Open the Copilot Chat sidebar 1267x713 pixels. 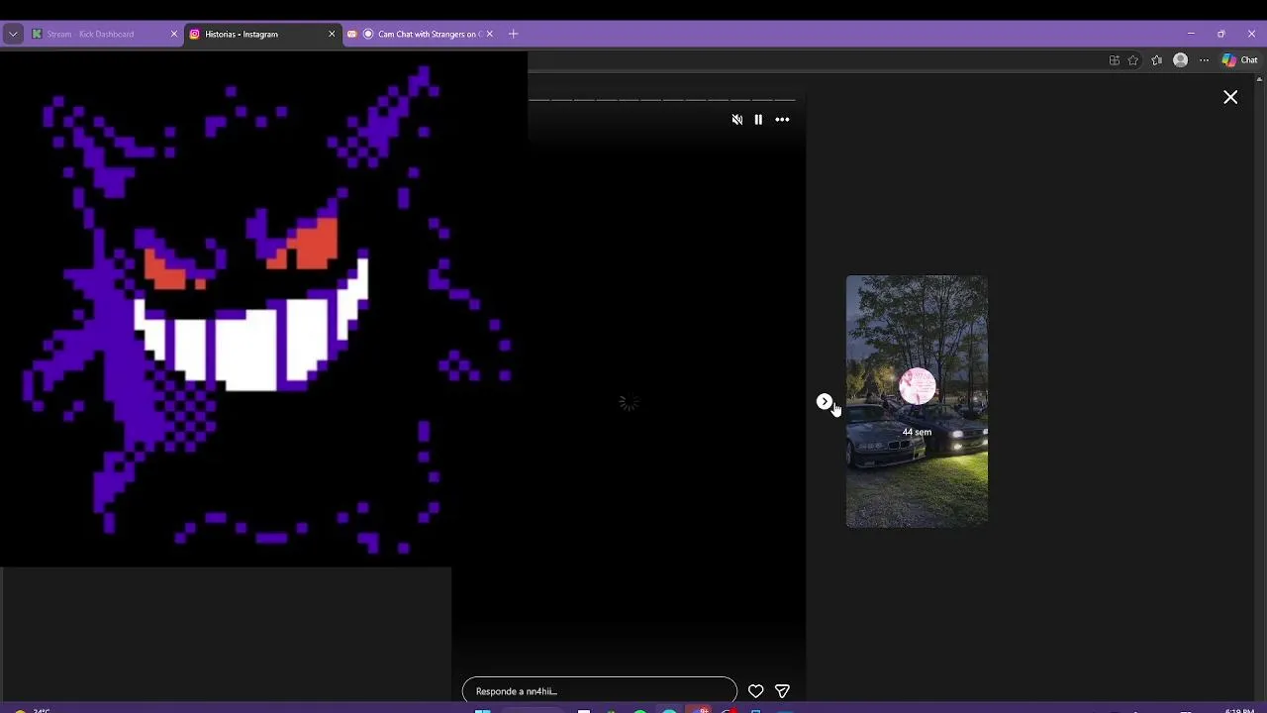click(x=1239, y=60)
